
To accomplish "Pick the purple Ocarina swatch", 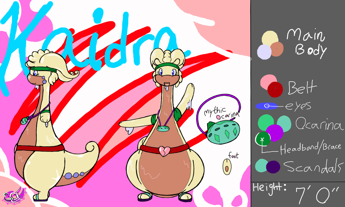I will point(275,133).
